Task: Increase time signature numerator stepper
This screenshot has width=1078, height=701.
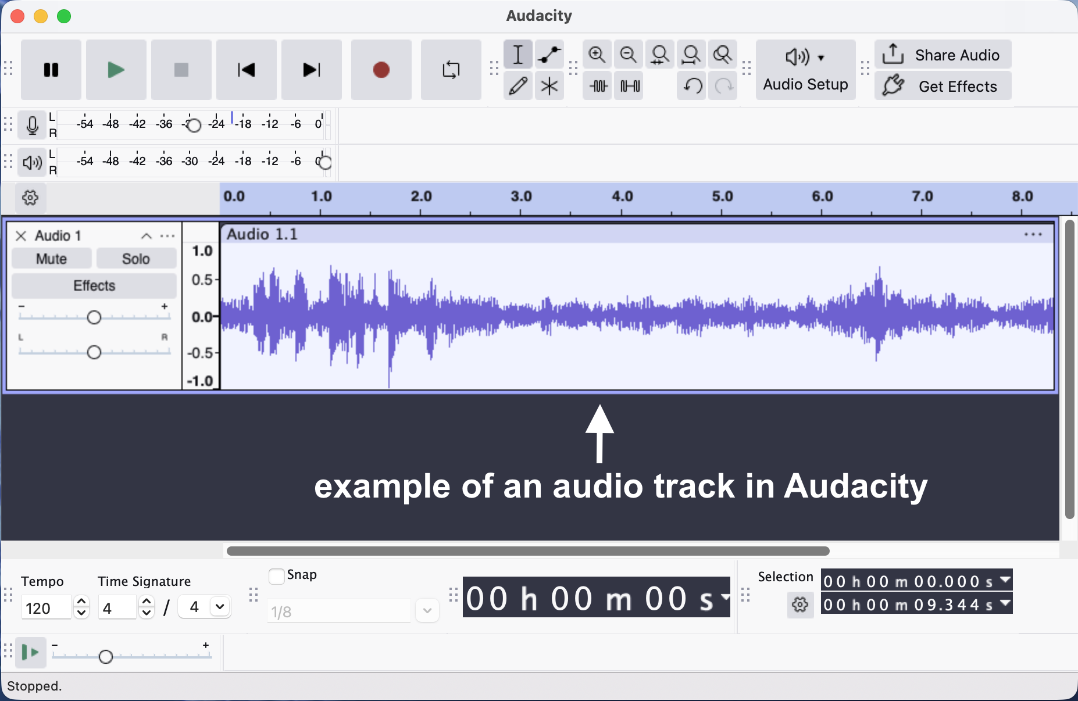Action: [147, 602]
